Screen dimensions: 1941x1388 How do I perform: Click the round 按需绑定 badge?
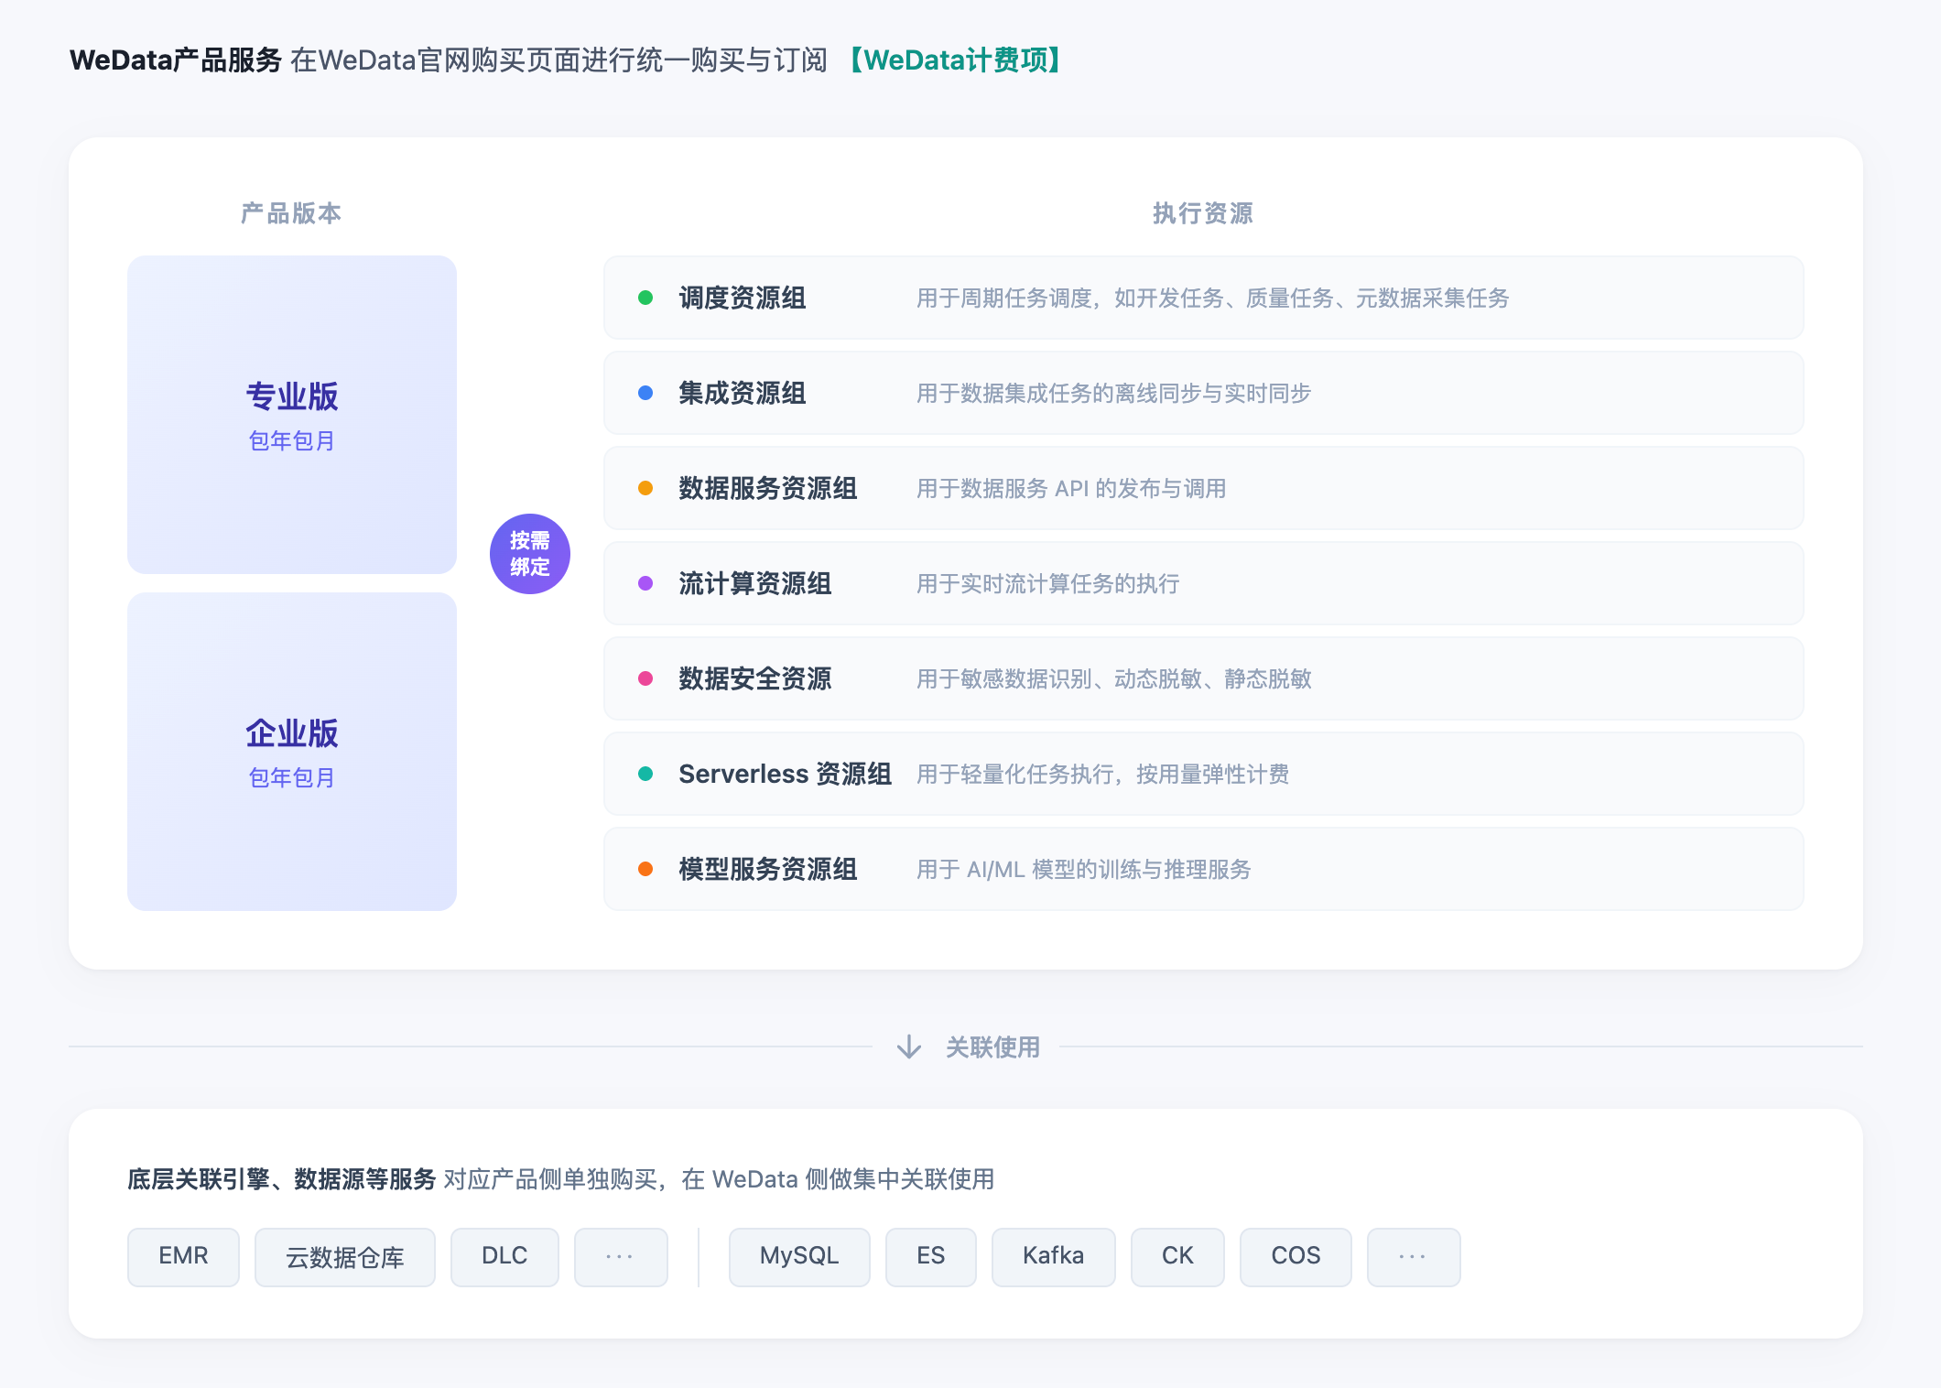click(530, 554)
